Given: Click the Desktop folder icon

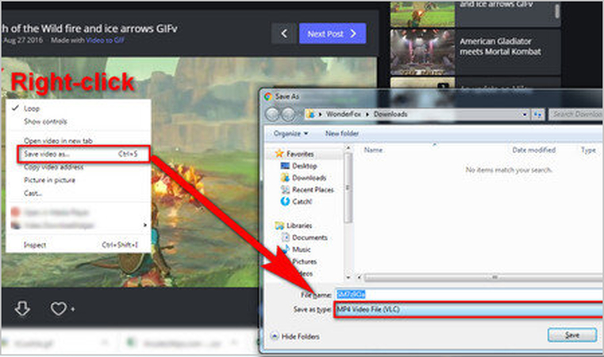Looking at the screenshot, I should pos(285,166).
